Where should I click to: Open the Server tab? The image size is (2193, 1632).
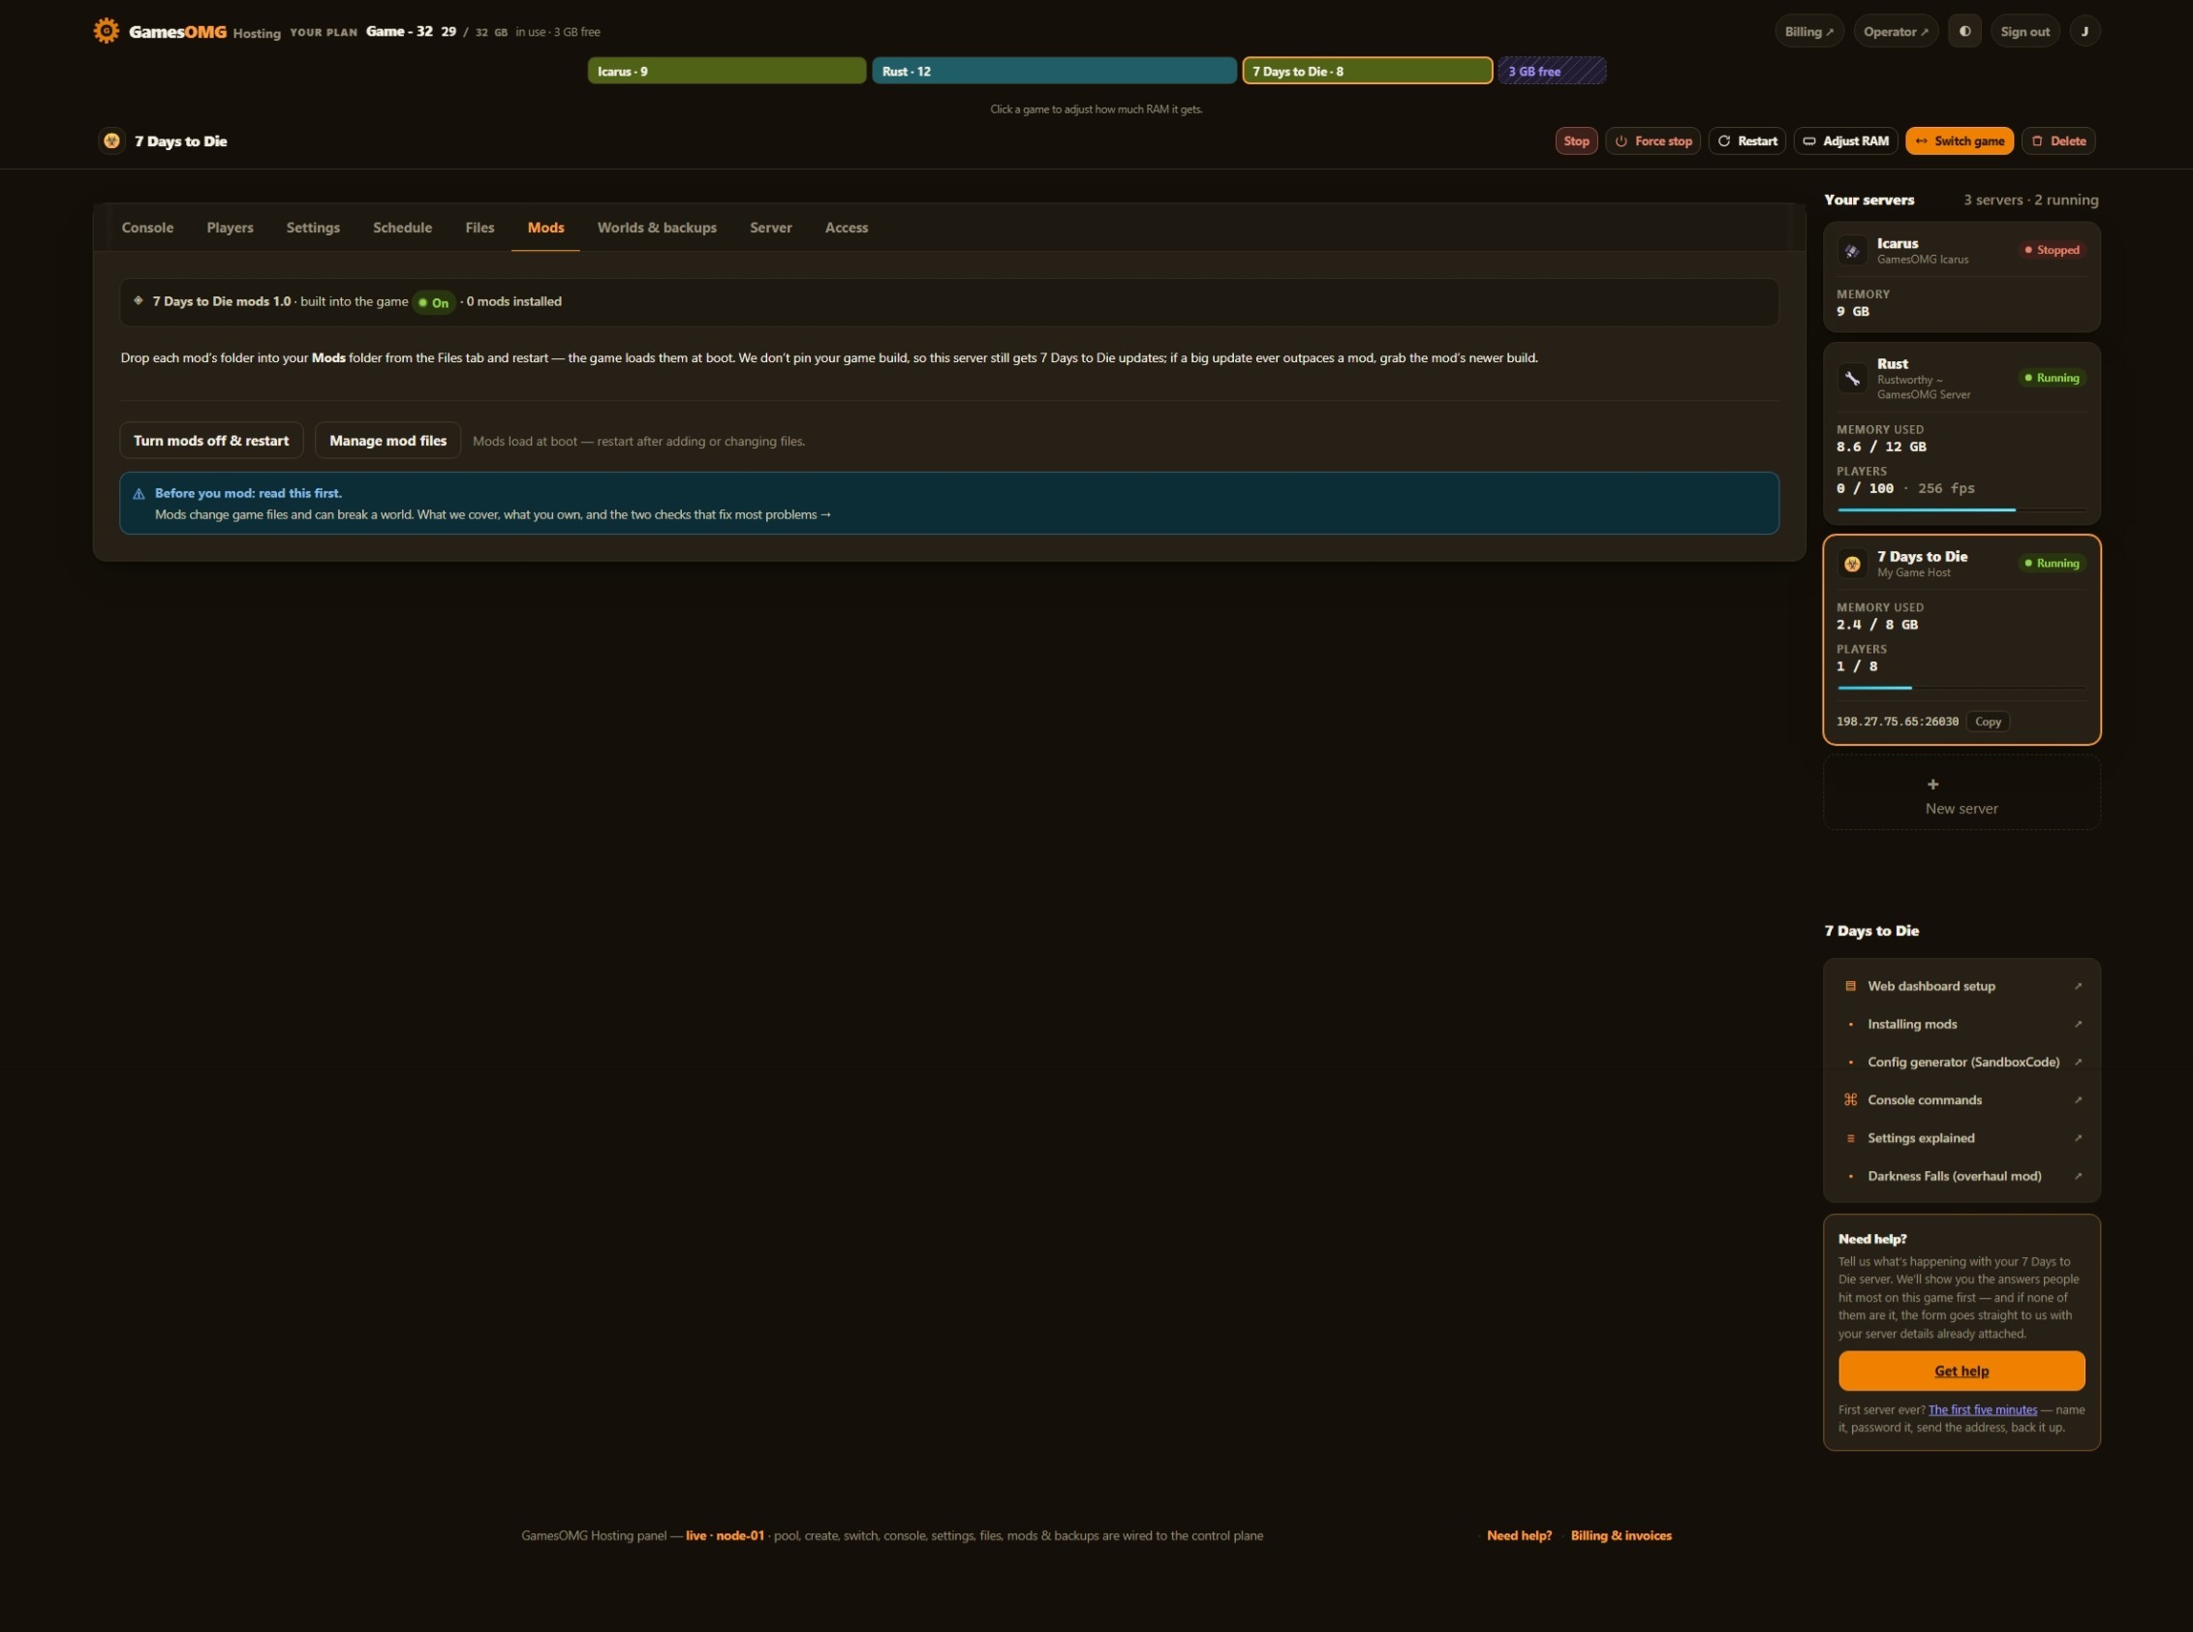pyautogui.click(x=770, y=228)
